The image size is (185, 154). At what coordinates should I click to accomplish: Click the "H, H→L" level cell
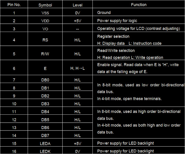(x=78, y=68)
